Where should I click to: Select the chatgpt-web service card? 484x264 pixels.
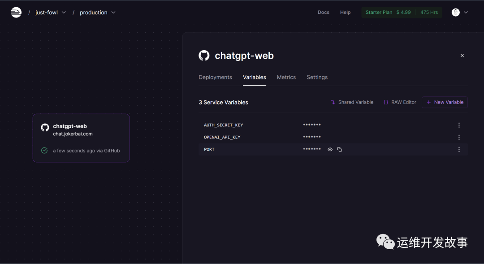(81, 138)
